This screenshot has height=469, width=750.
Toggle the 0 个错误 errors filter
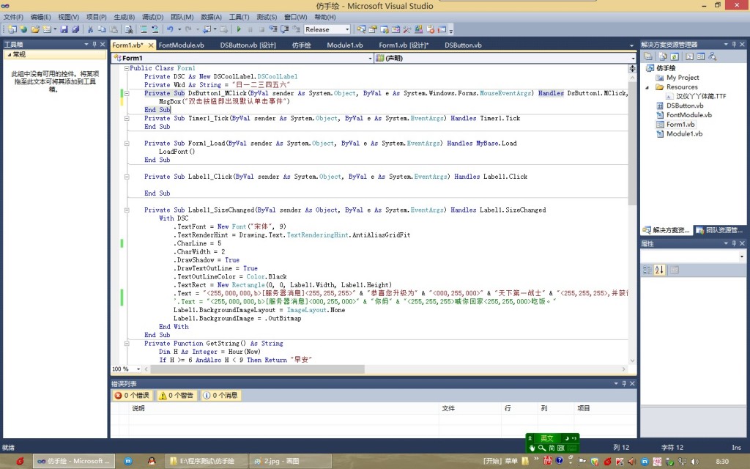tap(132, 396)
